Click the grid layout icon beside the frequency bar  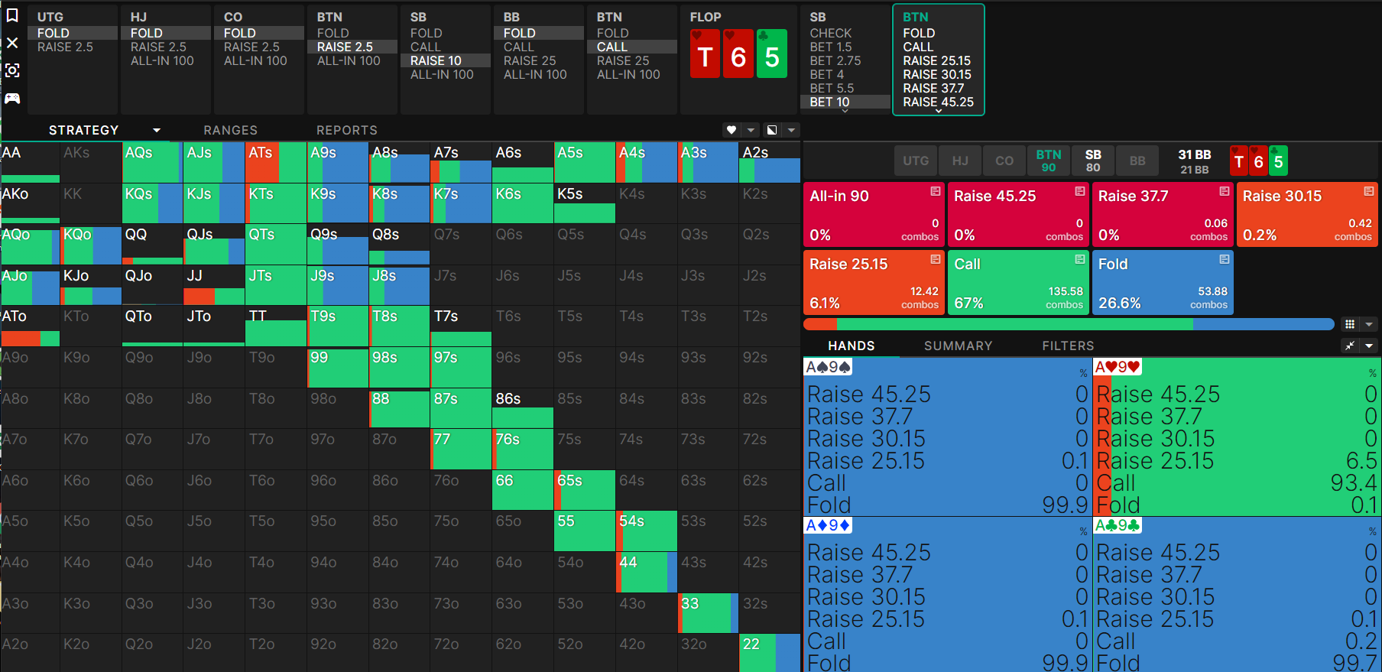1350,324
